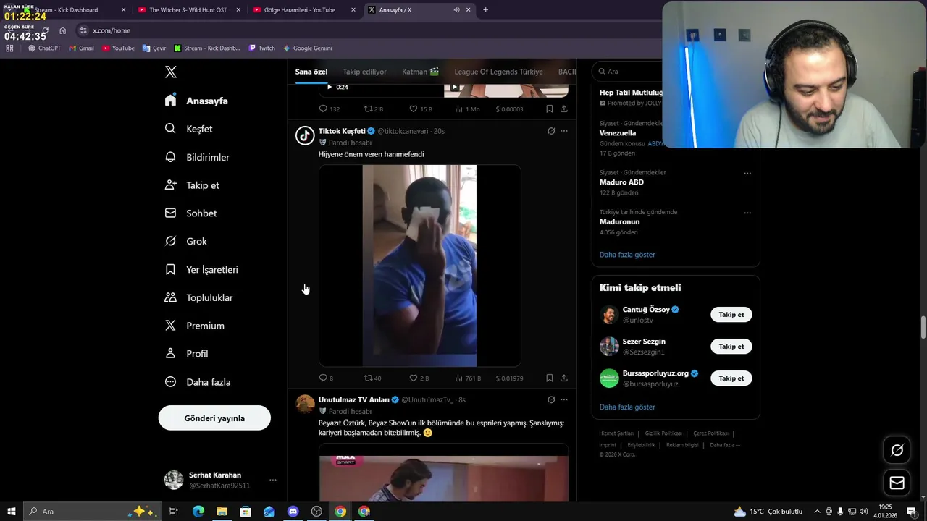
Task: Click Tiktok Keşfeti profile avatar
Action: 305,135
